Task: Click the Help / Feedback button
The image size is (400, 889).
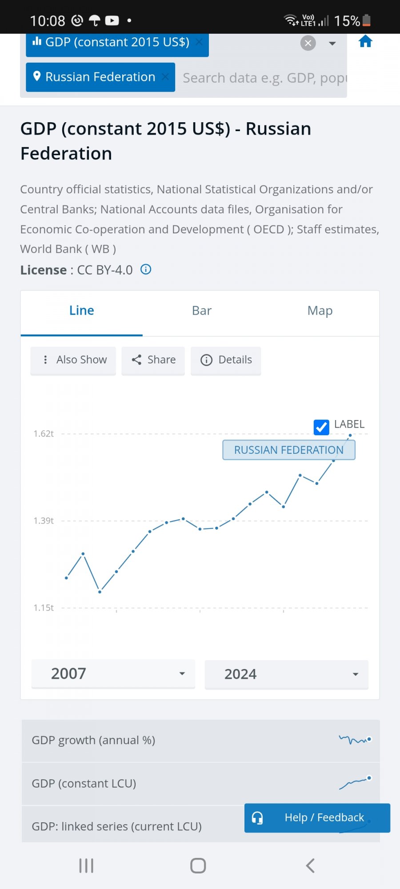Action: point(317,817)
